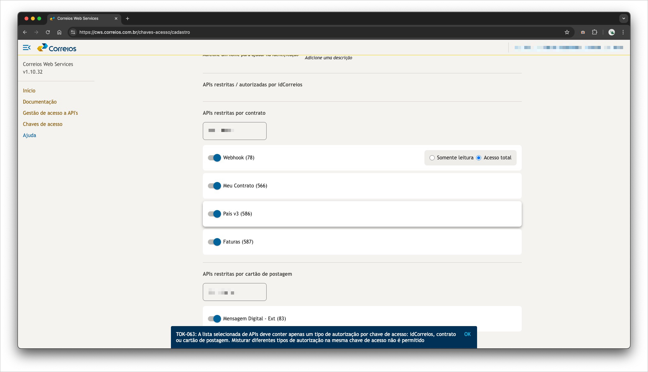Open the site information icon in address bar
This screenshot has width=648, height=372.
click(x=73, y=32)
